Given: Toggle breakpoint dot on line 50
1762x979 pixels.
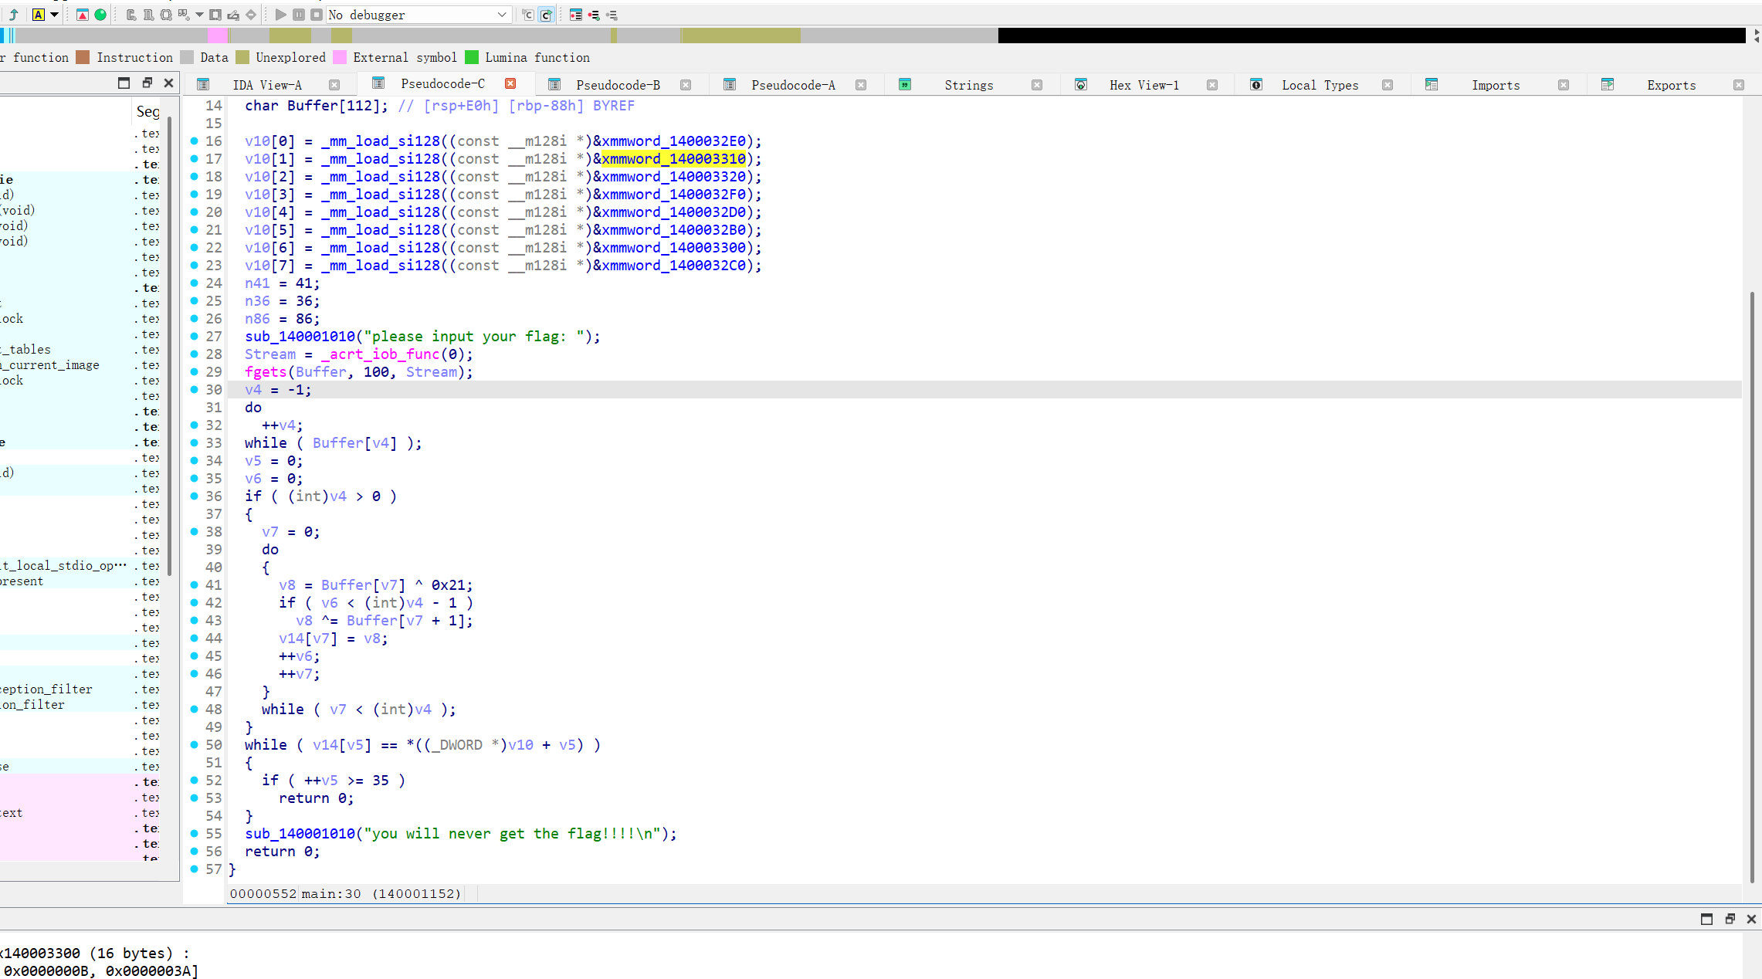Looking at the screenshot, I should coord(195,745).
